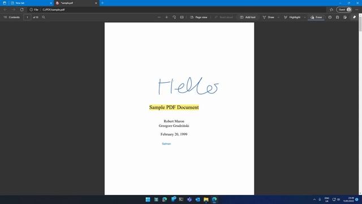Expand the Draw tool dropdown arrow
Image resolution: width=362 pixels, height=204 pixels.
point(278,17)
